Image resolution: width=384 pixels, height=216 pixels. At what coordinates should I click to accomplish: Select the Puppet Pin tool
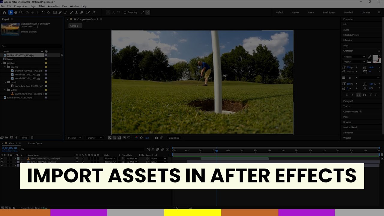coord(94,12)
